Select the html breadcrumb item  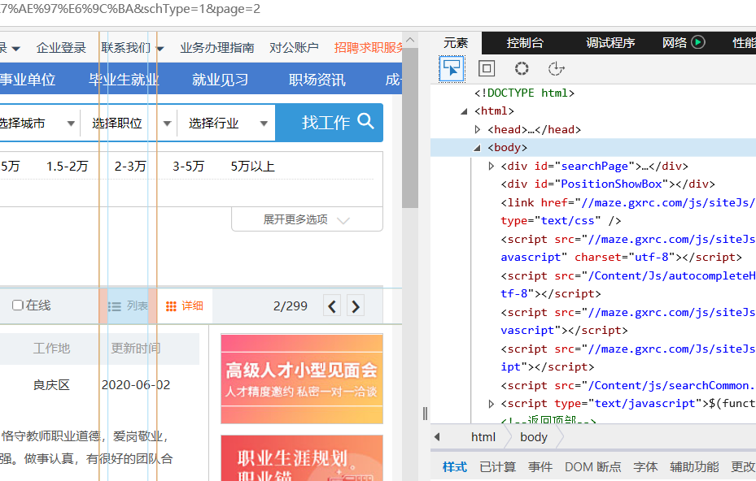click(x=483, y=437)
